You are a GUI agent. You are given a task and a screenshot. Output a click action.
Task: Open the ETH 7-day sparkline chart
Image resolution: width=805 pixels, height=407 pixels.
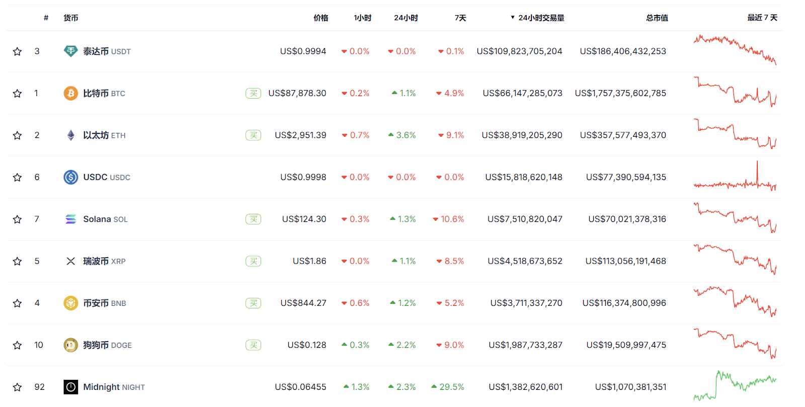(735, 133)
